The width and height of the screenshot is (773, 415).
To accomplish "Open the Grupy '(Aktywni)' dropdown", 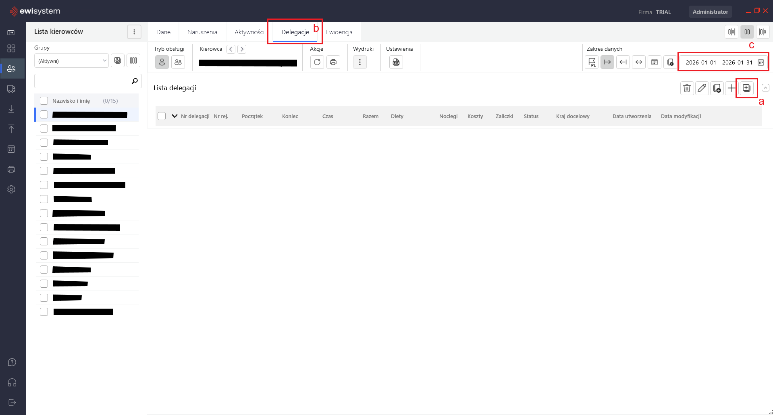I will 71,61.
